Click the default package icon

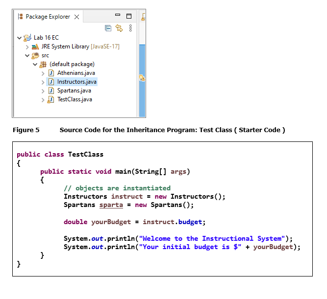[43, 65]
